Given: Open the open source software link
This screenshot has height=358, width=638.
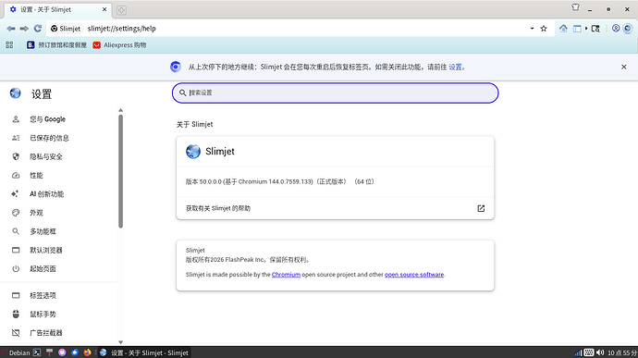Looking at the screenshot, I should (414, 275).
